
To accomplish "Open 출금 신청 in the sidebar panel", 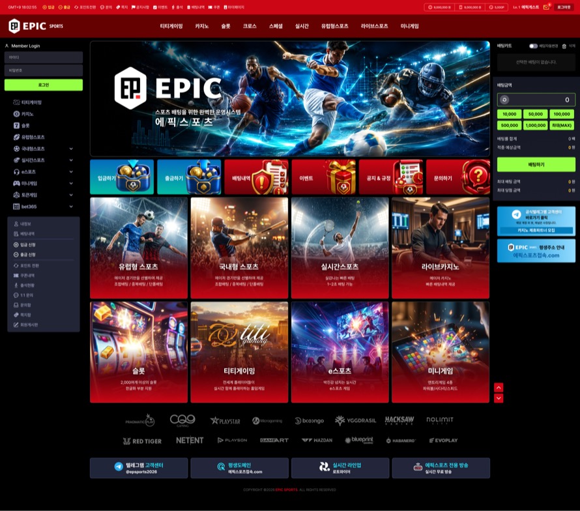I will tap(24, 255).
